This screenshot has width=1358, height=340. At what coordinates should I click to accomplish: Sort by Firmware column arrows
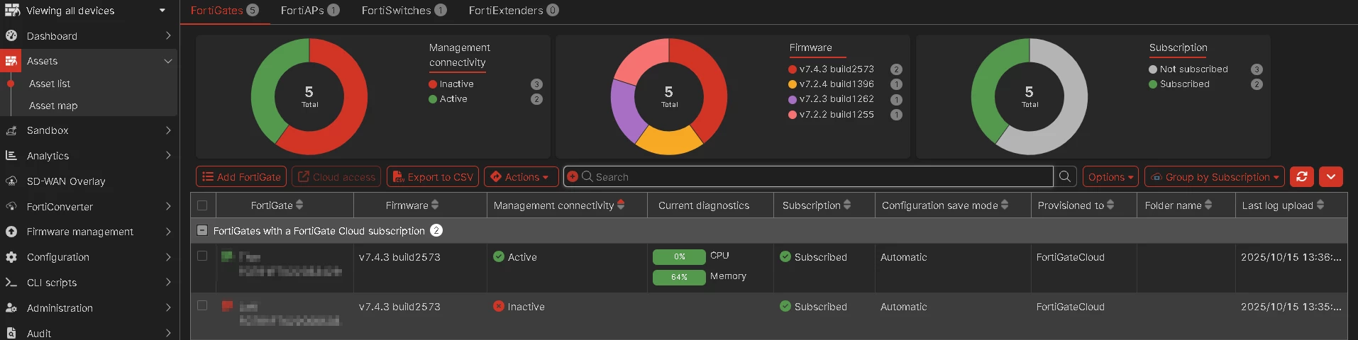coord(435,205)
